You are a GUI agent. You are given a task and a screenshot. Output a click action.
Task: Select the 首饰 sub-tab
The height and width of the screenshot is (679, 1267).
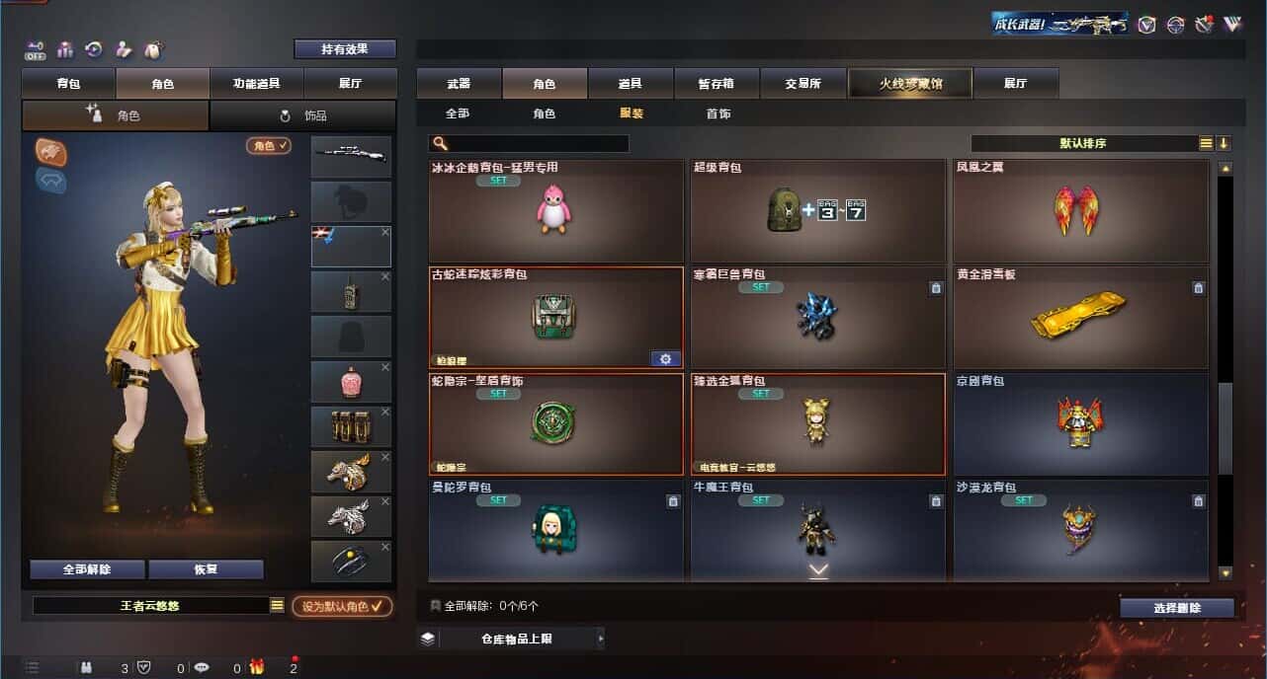coord(718,113)
